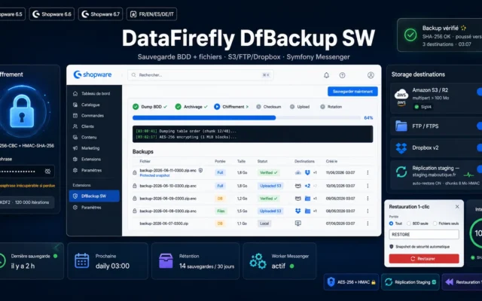The image size is (482, 301).
Task: Click the Backup vérifié green checkmark icon
Action: tap(410, 35)
